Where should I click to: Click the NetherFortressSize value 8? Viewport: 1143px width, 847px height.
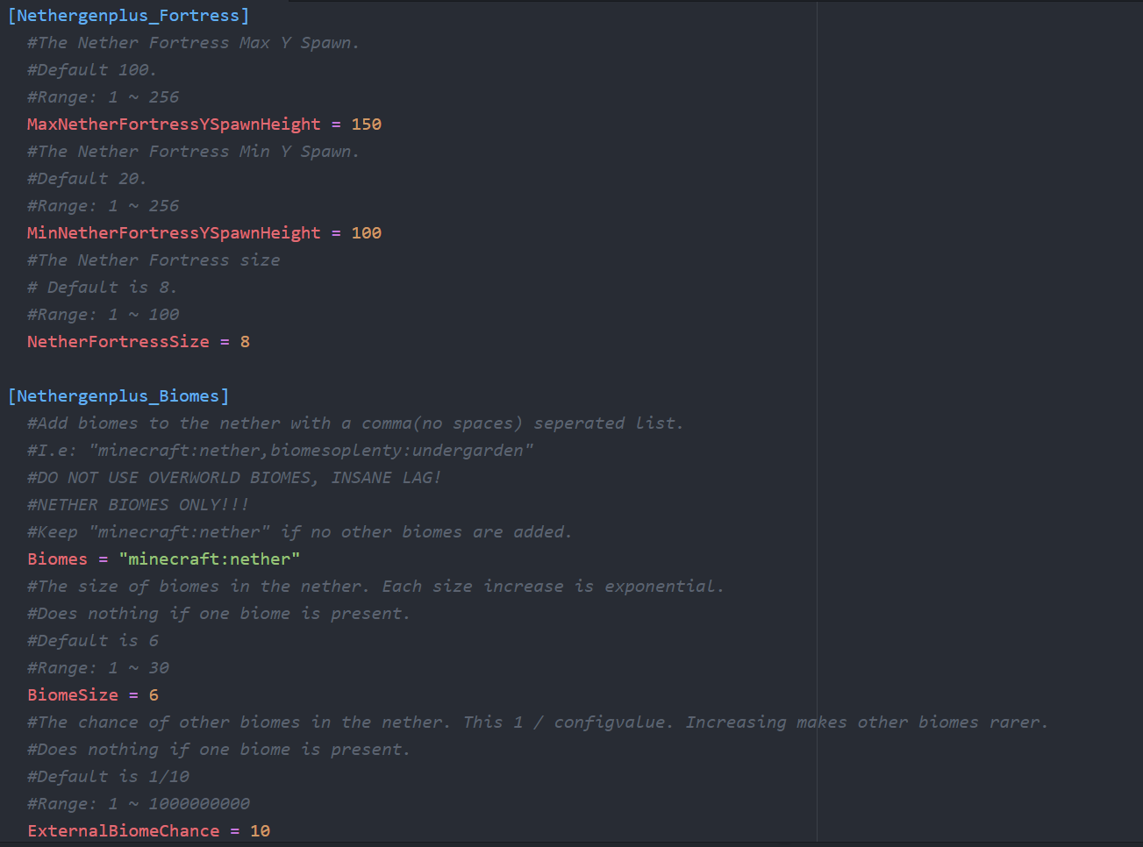pos(245,342)
